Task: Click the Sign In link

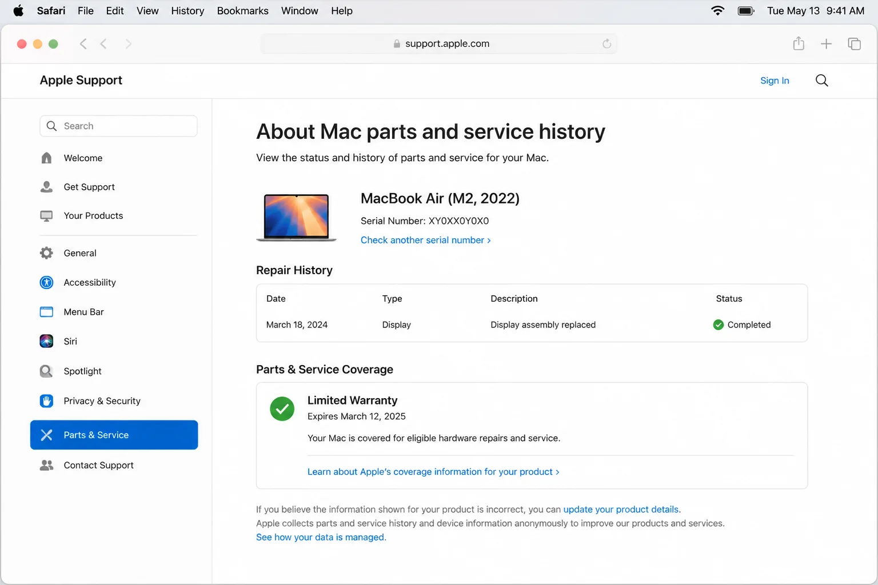Action: [x=775, y=81]
